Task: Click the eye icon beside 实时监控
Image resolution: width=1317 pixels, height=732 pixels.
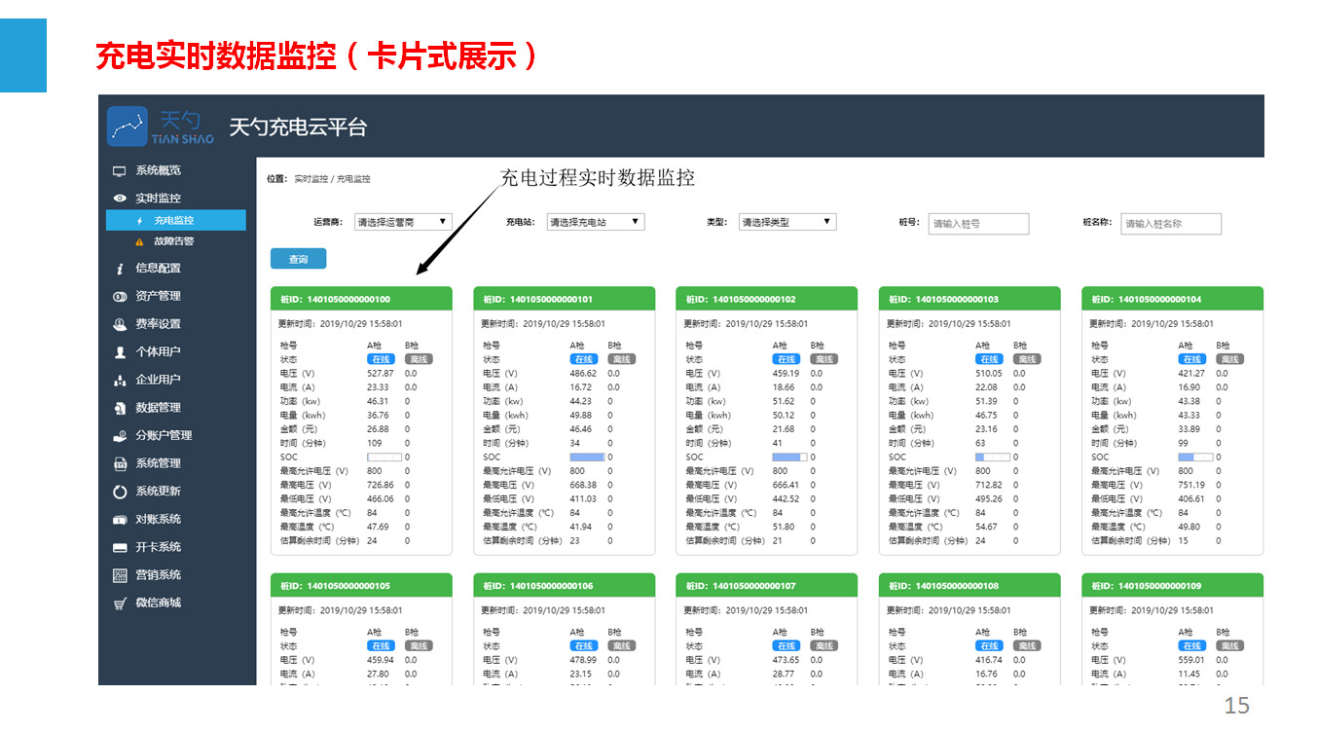Action: pyautogui.click(x=119, y=199)
